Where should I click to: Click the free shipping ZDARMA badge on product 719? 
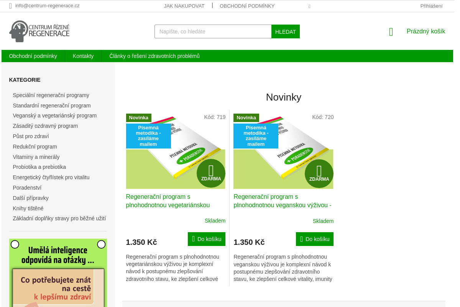coord(211,173)
